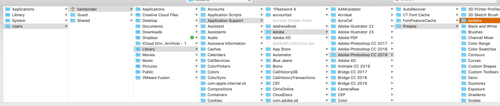
Task: Click the Gradients folder icon
Action: (464, 95)
